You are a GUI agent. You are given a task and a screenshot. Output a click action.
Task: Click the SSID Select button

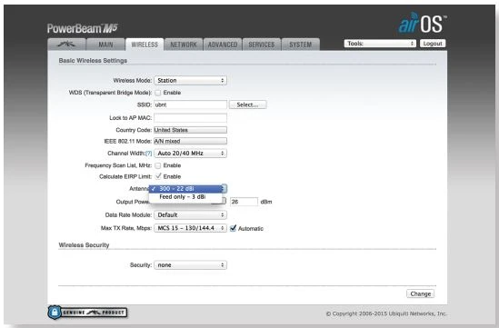point(247,104)
